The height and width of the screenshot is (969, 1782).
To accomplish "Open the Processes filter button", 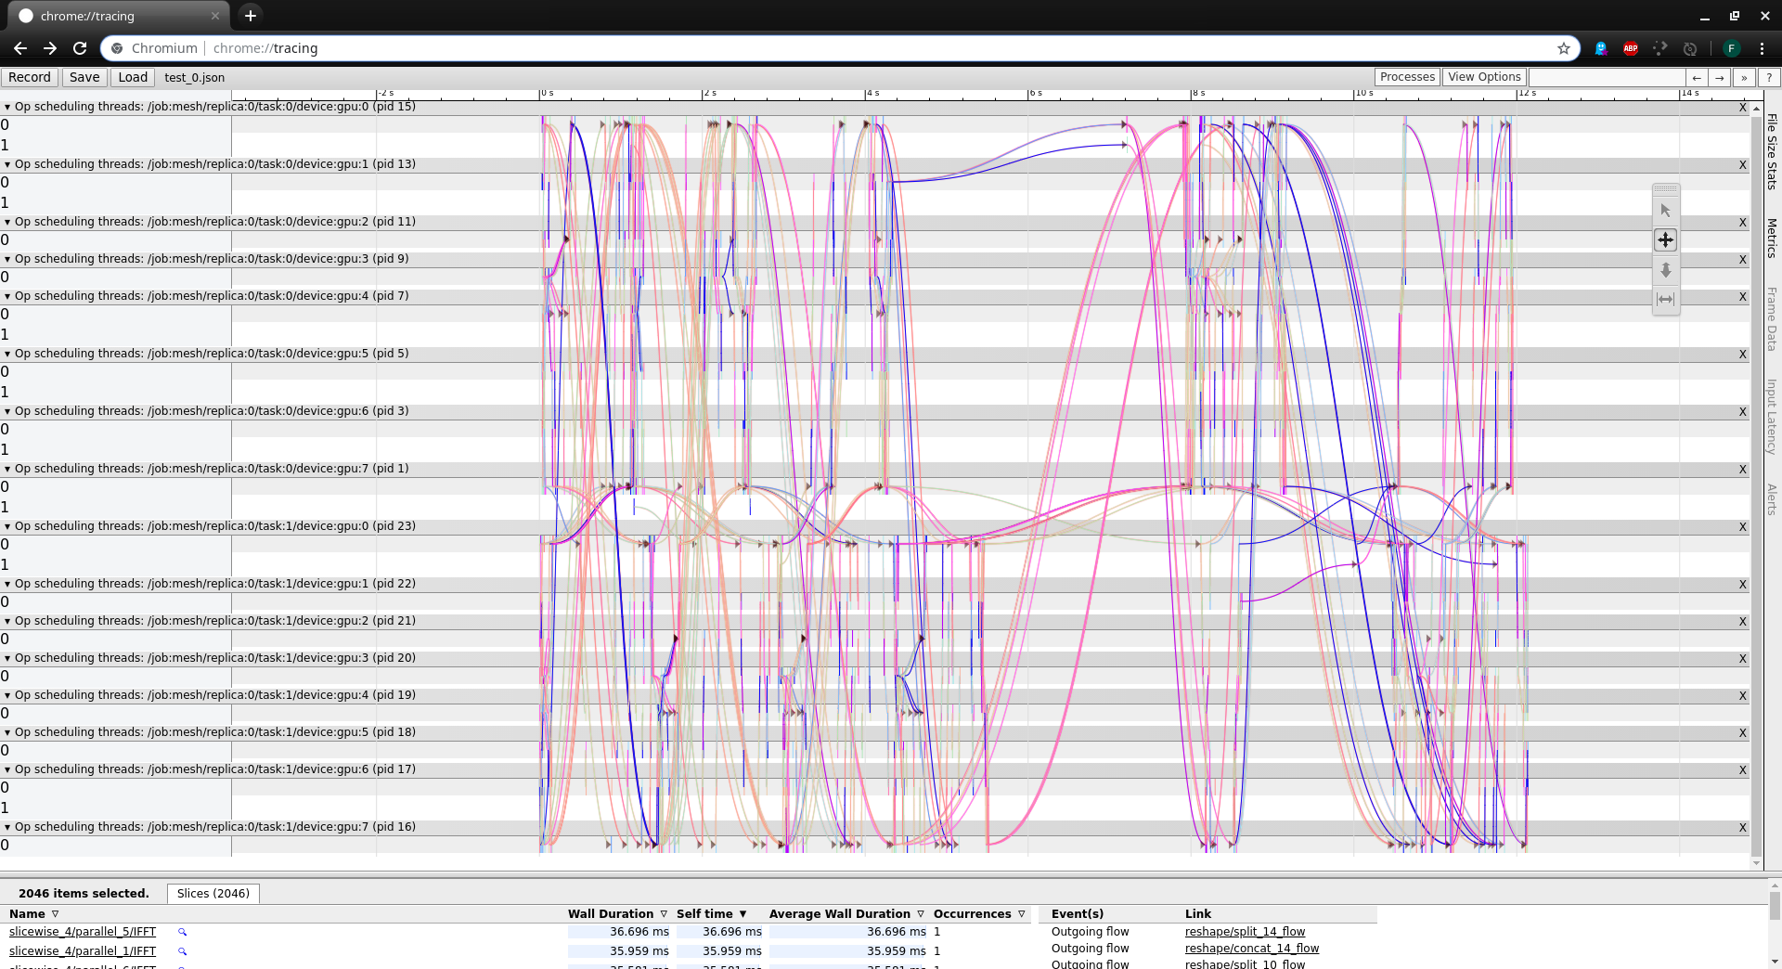I will pyautogui.click(x=1407, y=77).
